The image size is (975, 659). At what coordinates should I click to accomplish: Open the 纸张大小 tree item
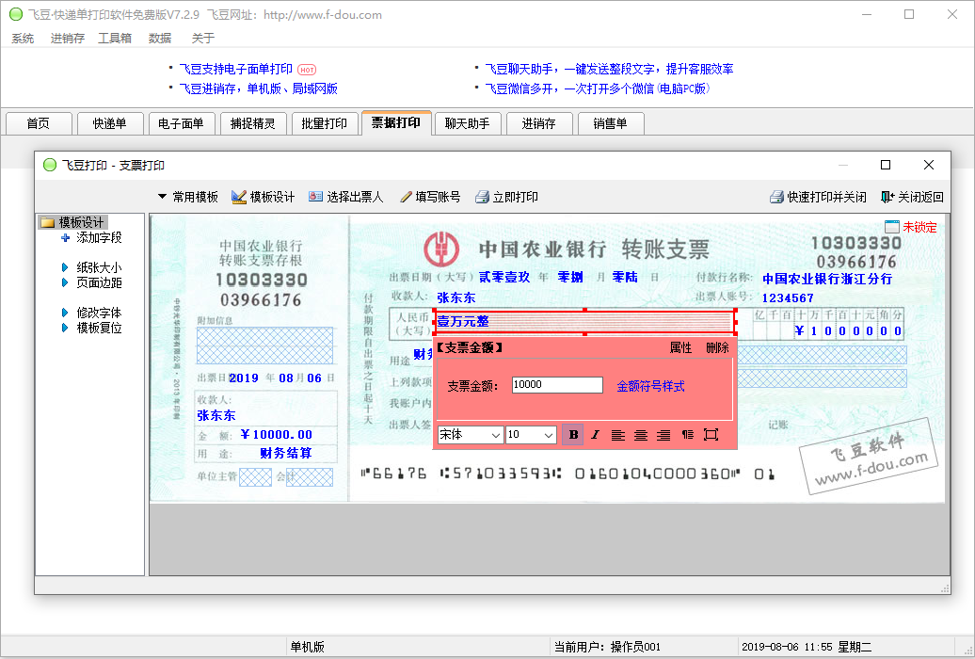coord(92,267)
